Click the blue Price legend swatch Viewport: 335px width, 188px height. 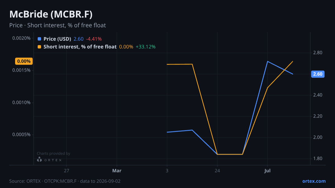click(39, 39)
